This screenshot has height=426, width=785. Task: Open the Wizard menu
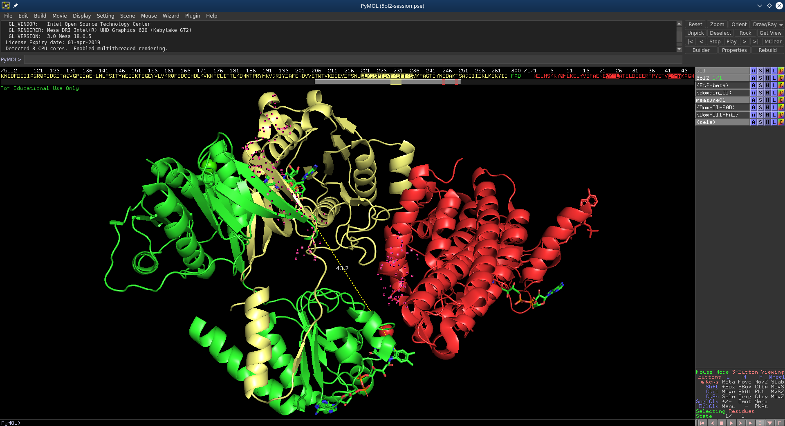(170, 16)
